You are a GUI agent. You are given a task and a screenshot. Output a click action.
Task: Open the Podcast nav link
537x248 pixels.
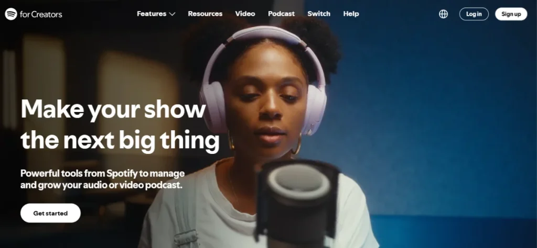281,14
